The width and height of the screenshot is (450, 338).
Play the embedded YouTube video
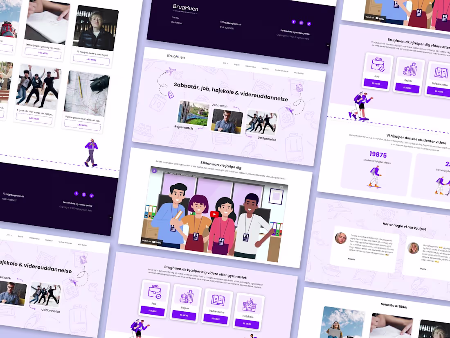click(x=214, y=214)
